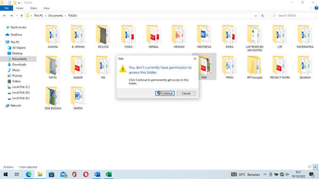319x179 pixels.
Task: Open the INDONESIA folder
Action: (x=204, y=37)
